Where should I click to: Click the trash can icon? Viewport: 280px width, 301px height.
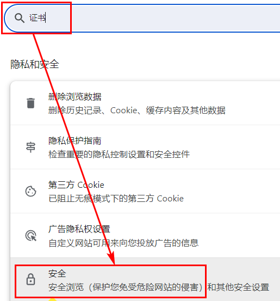[x=30, y=103]
